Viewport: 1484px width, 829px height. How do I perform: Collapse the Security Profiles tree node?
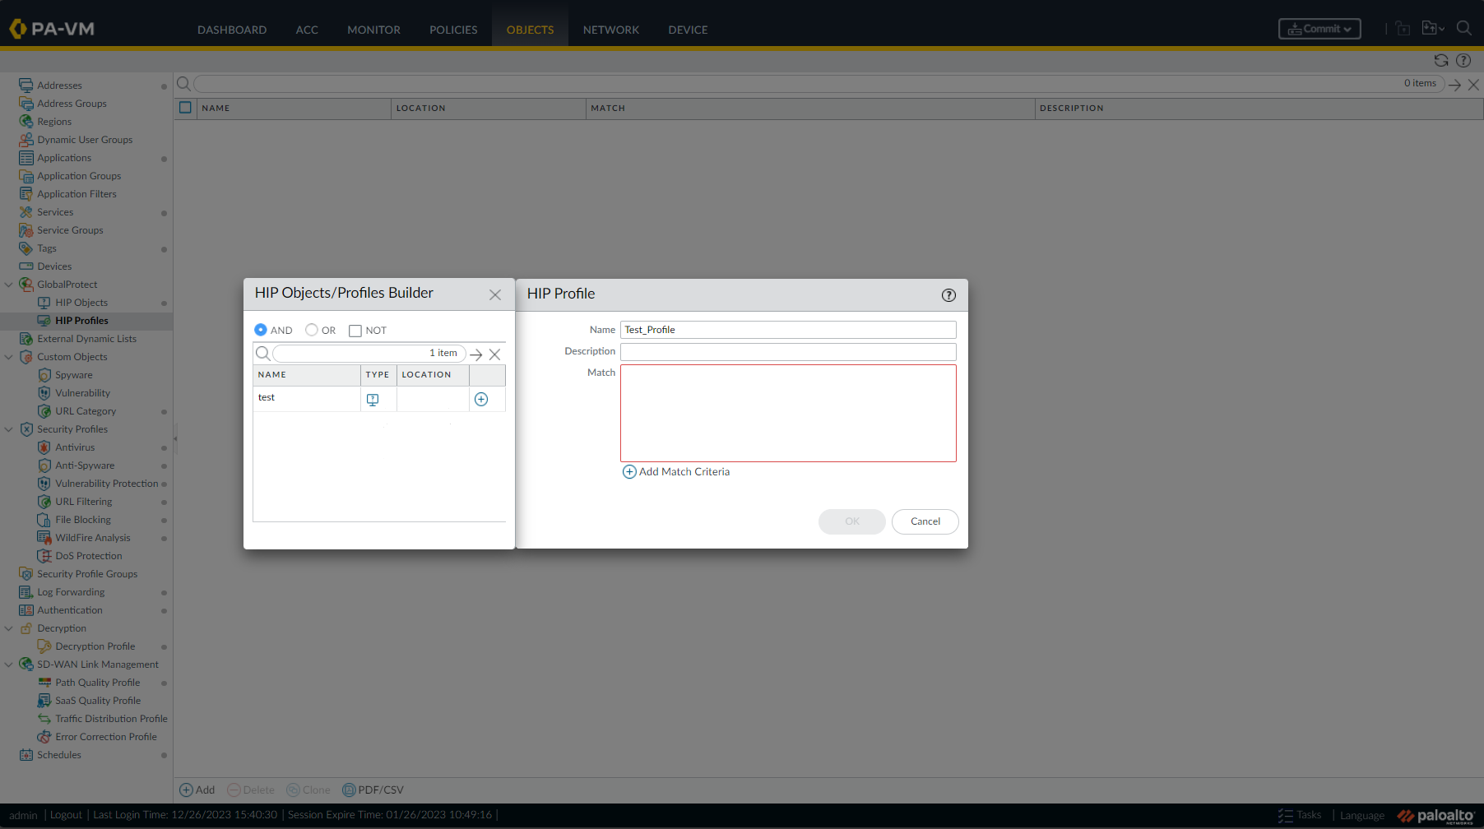[9, 429]
